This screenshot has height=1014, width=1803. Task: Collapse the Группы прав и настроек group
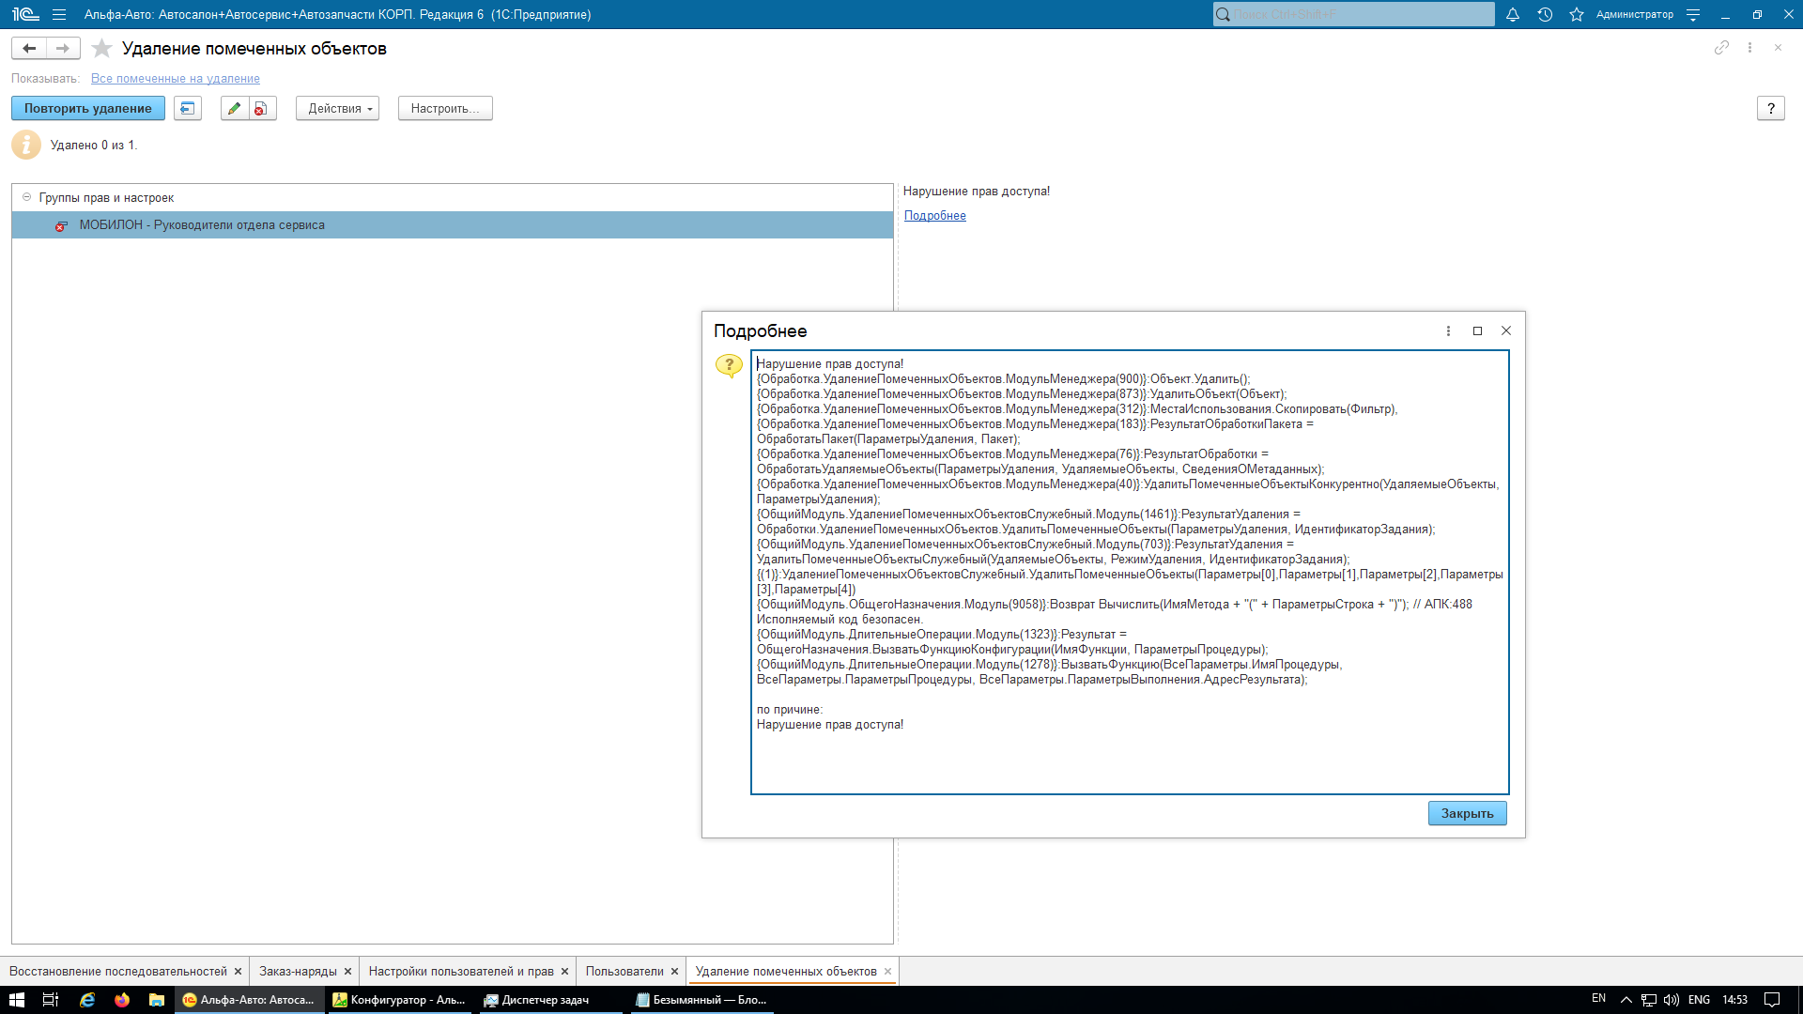[26, 197]
